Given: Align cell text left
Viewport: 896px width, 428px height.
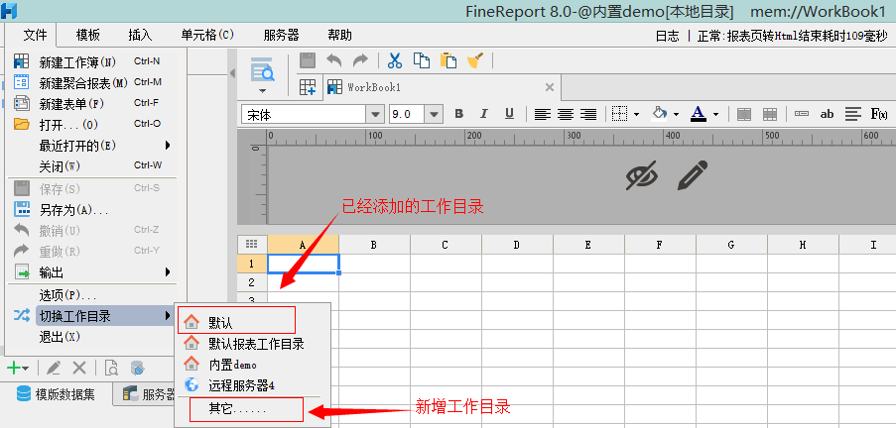Looking at the screenshot, I should [543, 114].
